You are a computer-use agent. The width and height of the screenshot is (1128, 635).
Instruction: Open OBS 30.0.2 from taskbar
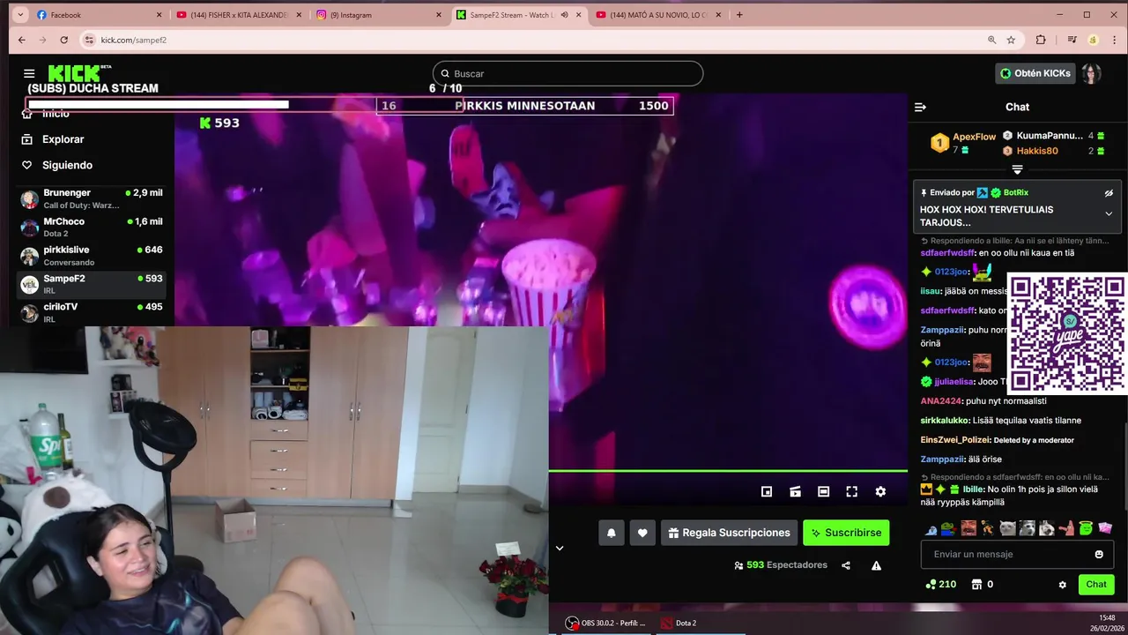[606, 623]
